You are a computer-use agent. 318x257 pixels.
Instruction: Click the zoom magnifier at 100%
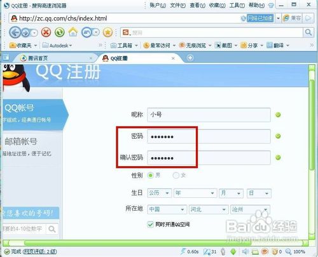pyautogui.click(x=288, y=252)
